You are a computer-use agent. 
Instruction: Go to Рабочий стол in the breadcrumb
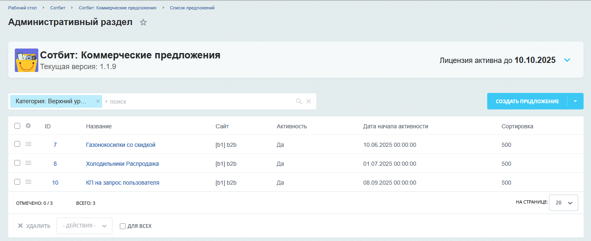(23, 7)
